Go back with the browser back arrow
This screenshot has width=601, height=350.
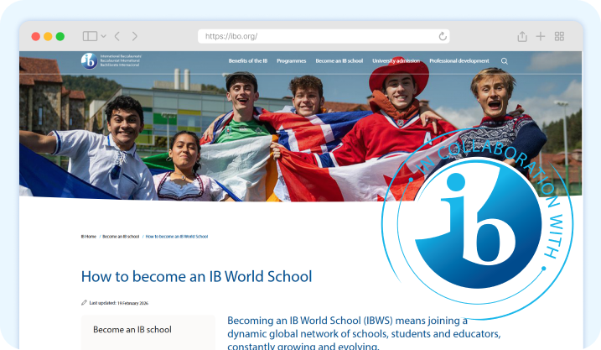click(117, 36)
